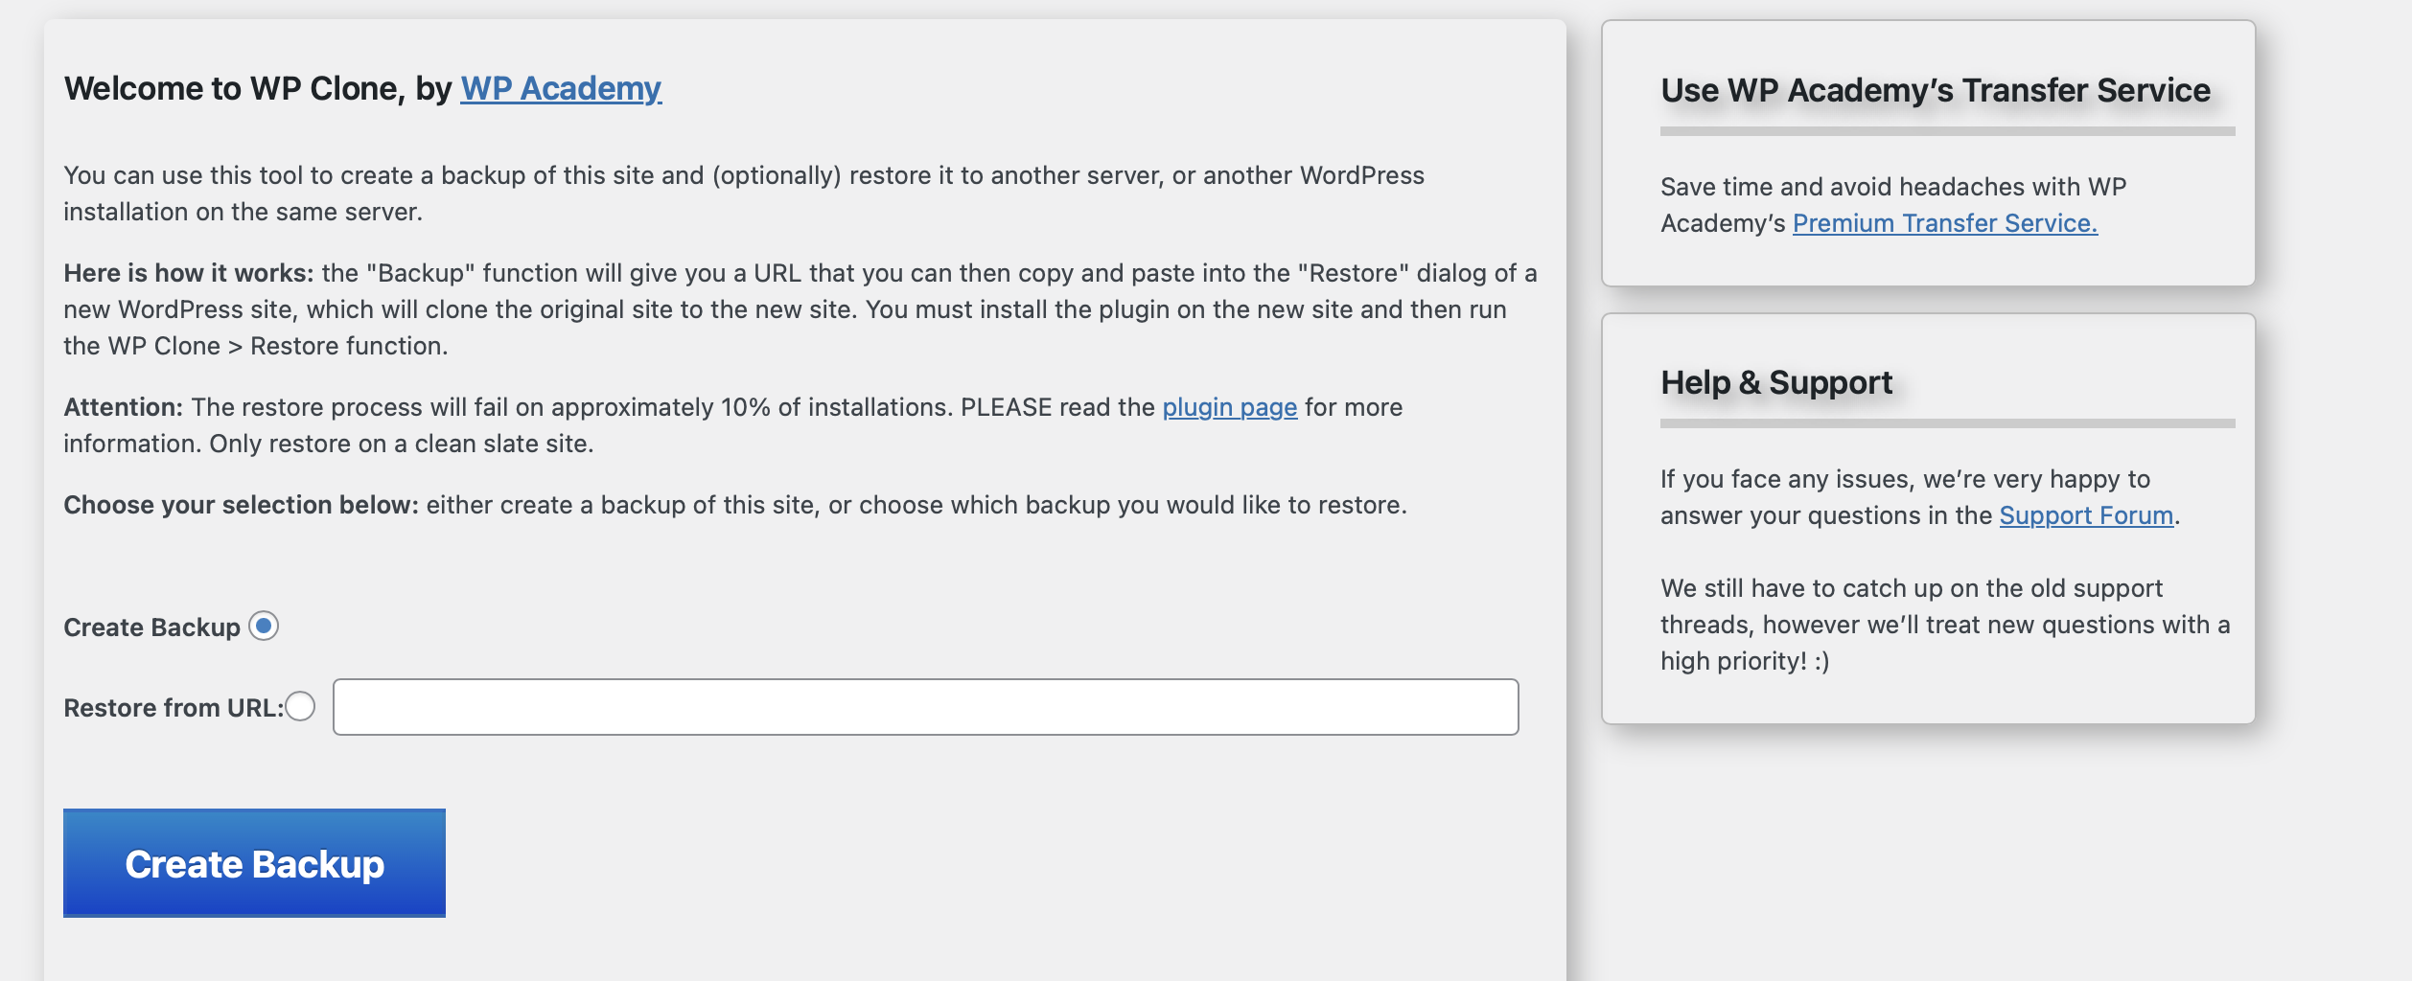Open the WP Academy link in the heading
The width and height of the screenshot is (2412, 981).
[559, 89]
